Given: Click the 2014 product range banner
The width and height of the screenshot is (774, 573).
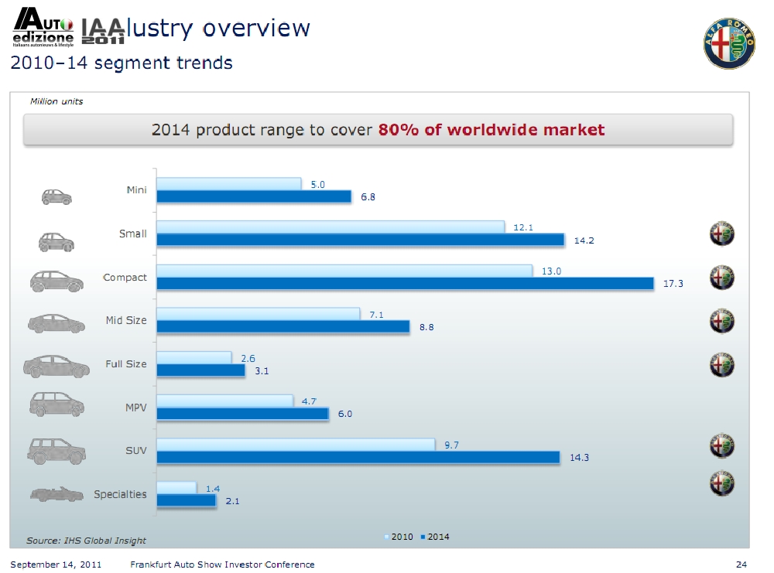Looking at the screenshot, I should point(378,130).
